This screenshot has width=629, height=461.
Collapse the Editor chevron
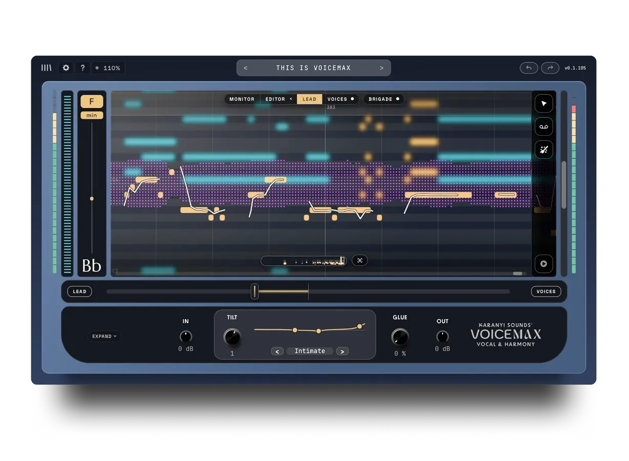tap(291, 99)
